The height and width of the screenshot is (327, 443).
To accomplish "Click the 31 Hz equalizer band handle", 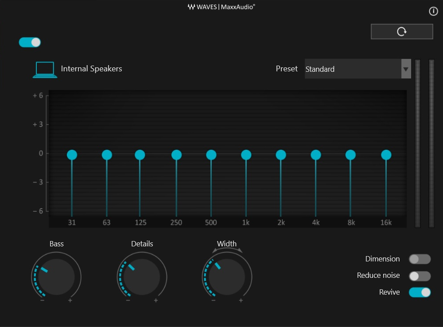I will click(x=72, y=155).
